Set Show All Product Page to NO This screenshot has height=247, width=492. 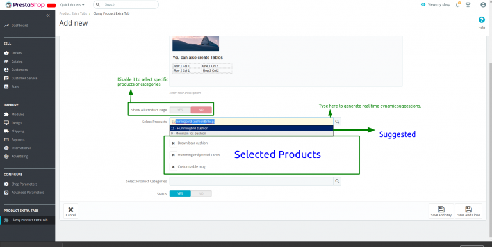coord(201,110)
